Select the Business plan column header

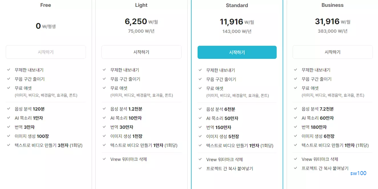pyautogui.click(x=332, y=5)
